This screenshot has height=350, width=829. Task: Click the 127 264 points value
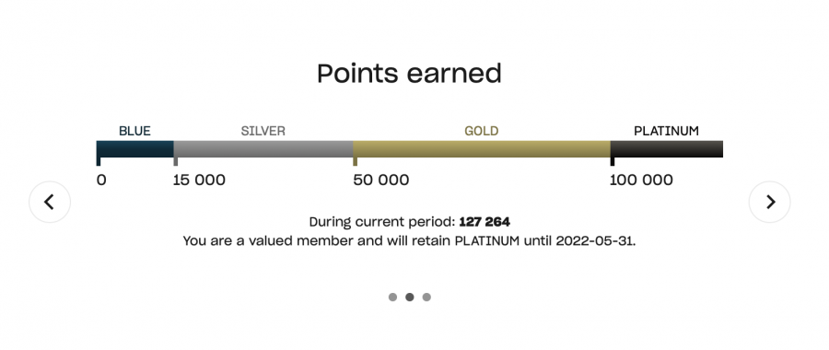pos(485,222)
